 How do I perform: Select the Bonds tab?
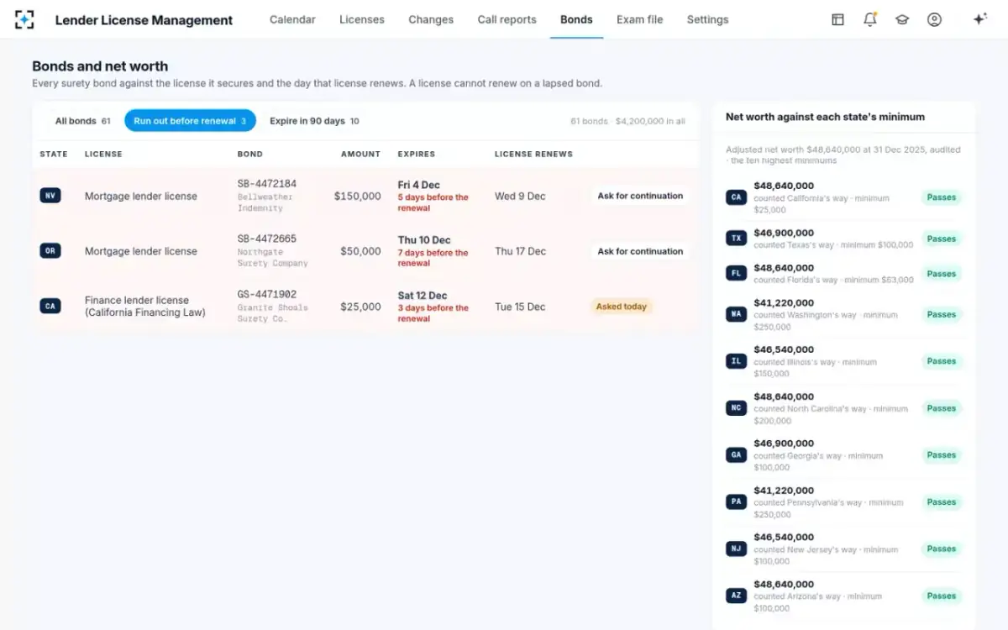click(x=576, y=19)
